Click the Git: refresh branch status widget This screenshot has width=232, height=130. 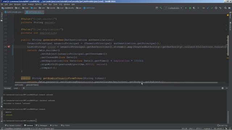click(x=219, y=129)
